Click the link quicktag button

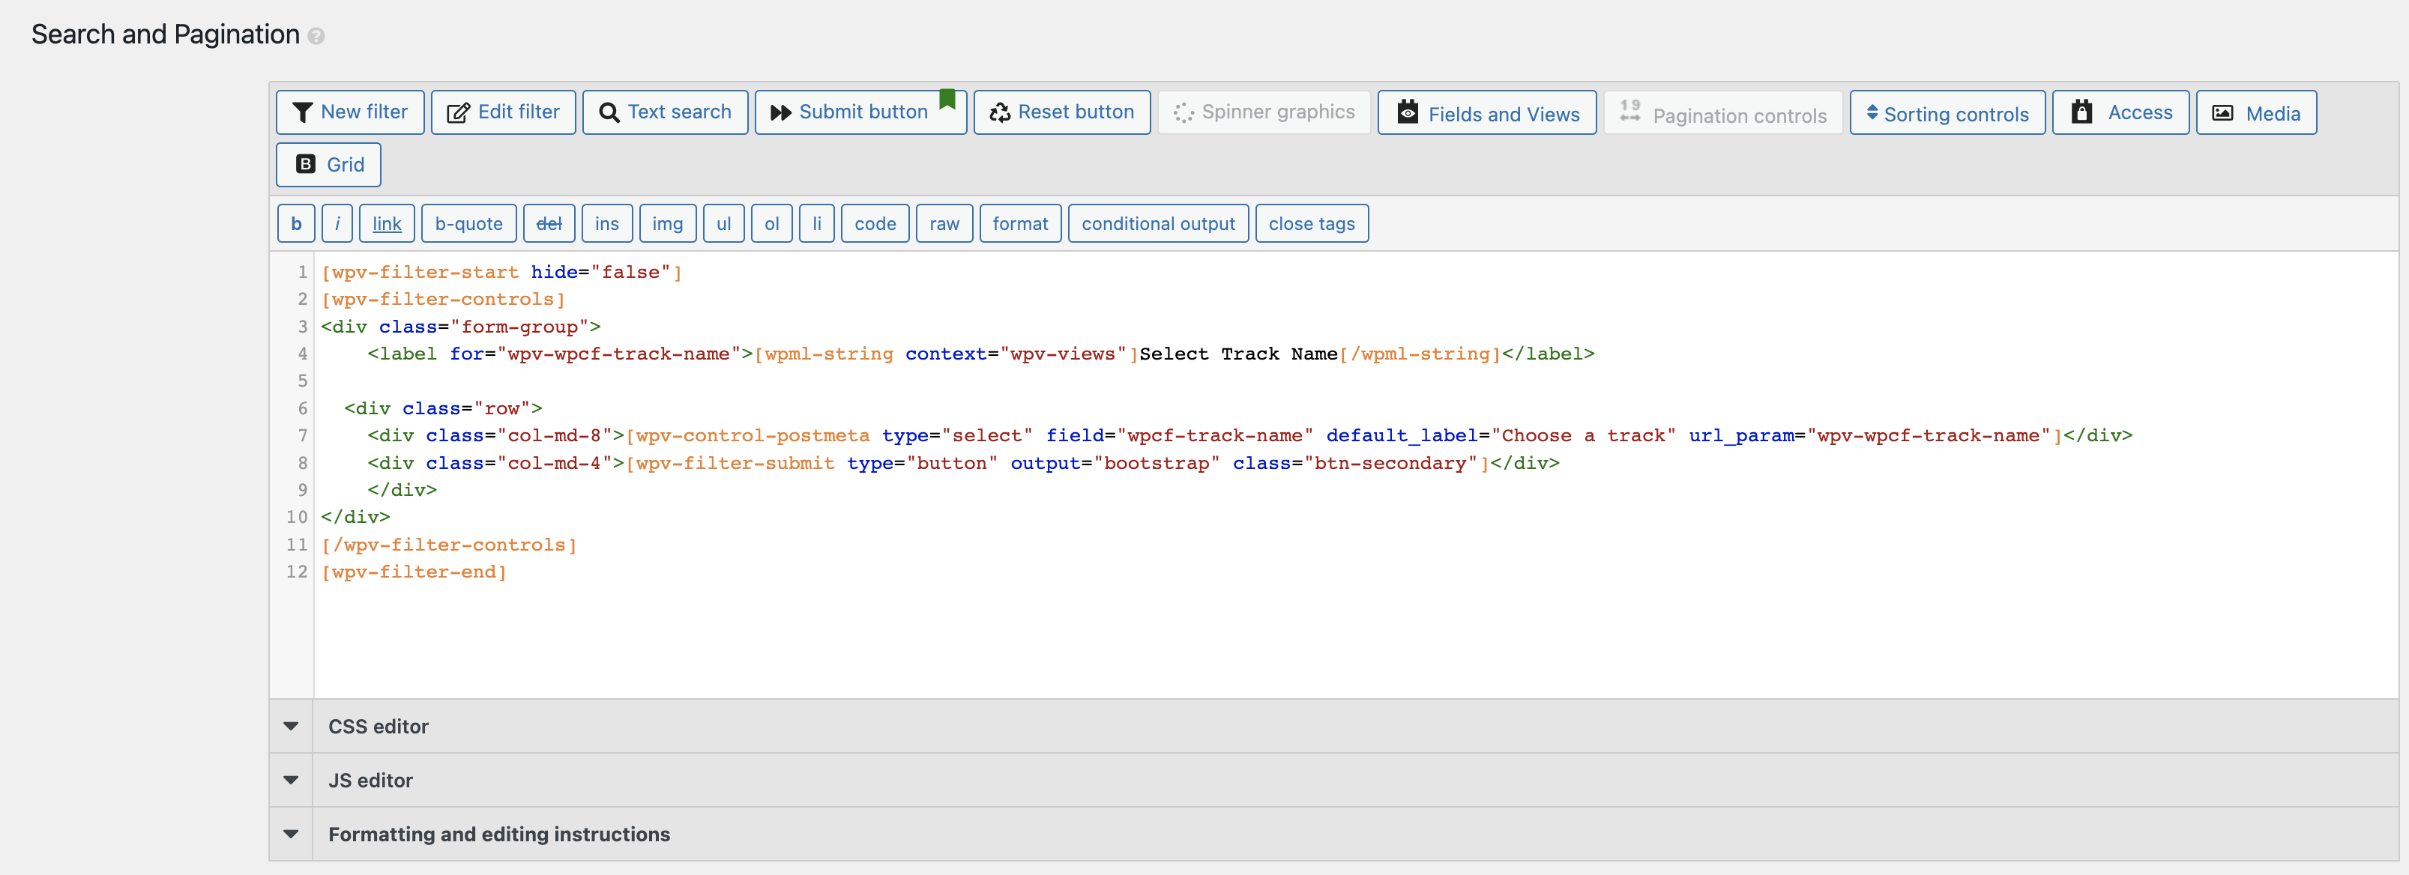click(x=388, y=223)
